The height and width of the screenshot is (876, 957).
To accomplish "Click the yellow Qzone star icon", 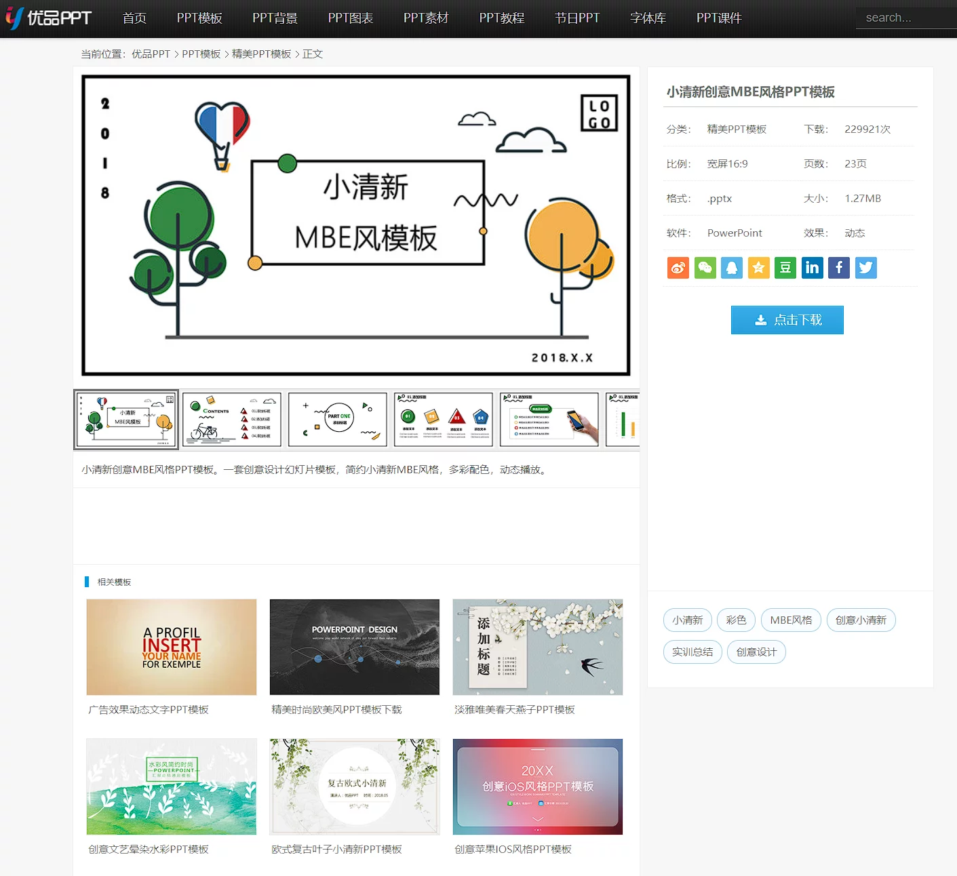I will 758,268.
